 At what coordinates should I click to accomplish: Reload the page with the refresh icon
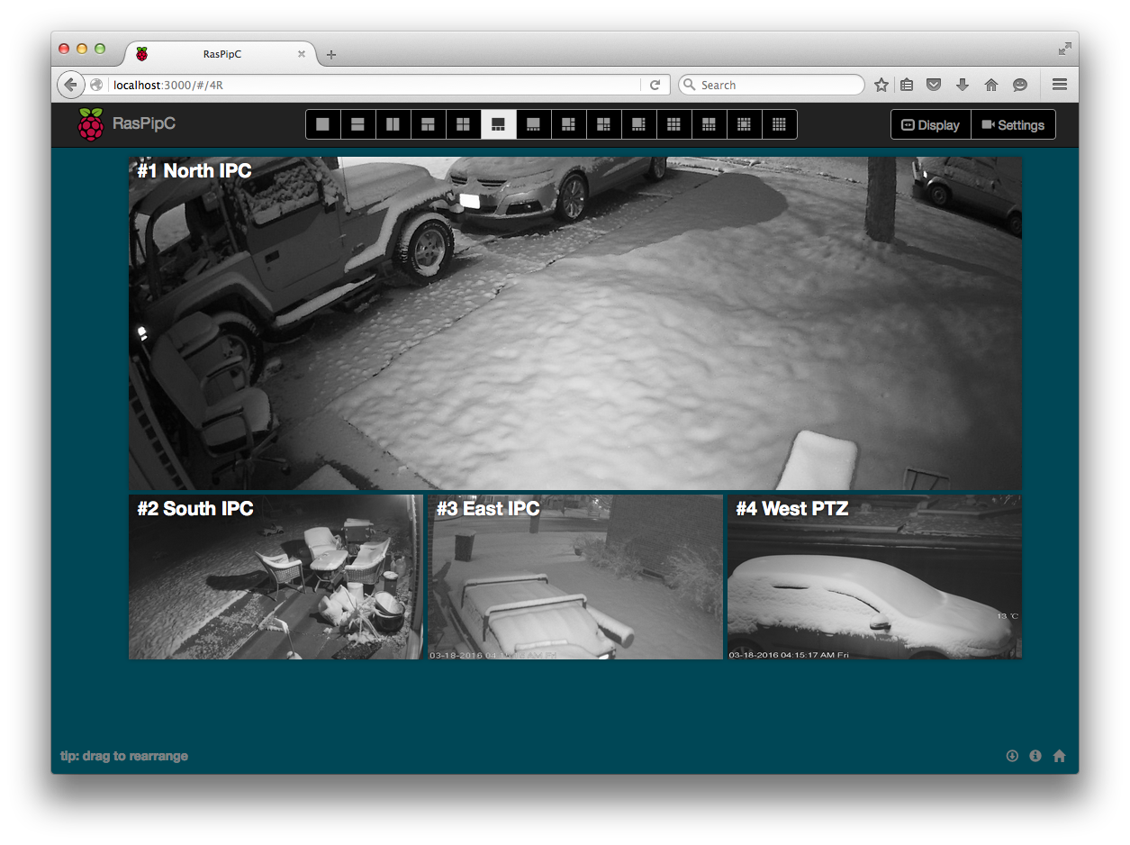(x=655, y=85)
